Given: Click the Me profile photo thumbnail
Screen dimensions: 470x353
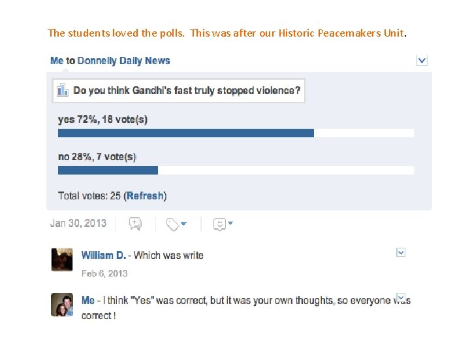Looking at the screenshot, I should [x=62, y=305].
